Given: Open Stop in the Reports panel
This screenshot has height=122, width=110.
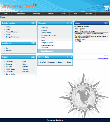Looking at the screenshot, I should pos(44,40).
